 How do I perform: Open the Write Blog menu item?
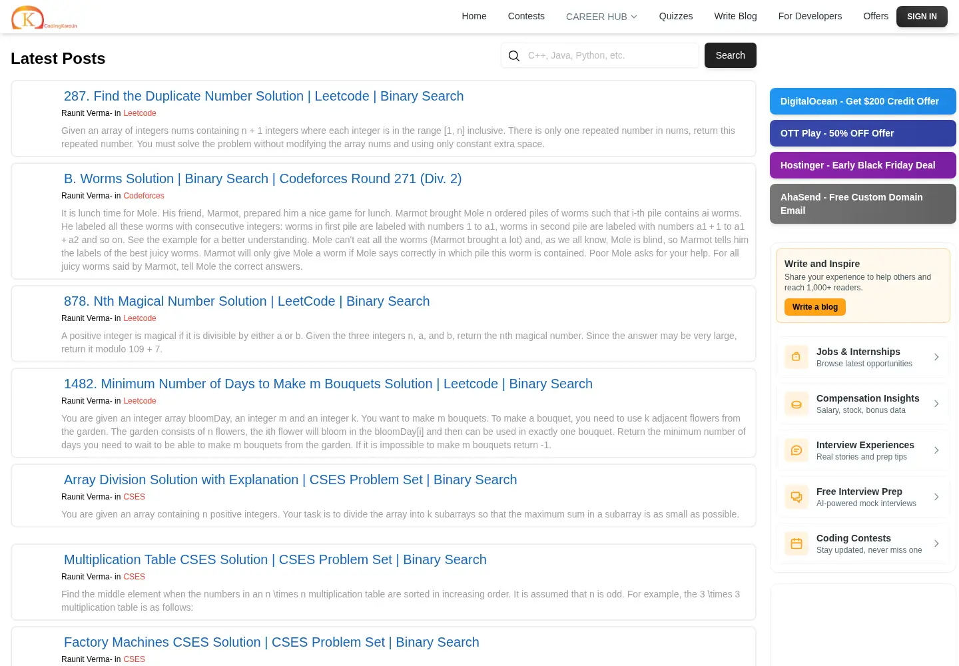pyautogui.click(x=735, y=16)
